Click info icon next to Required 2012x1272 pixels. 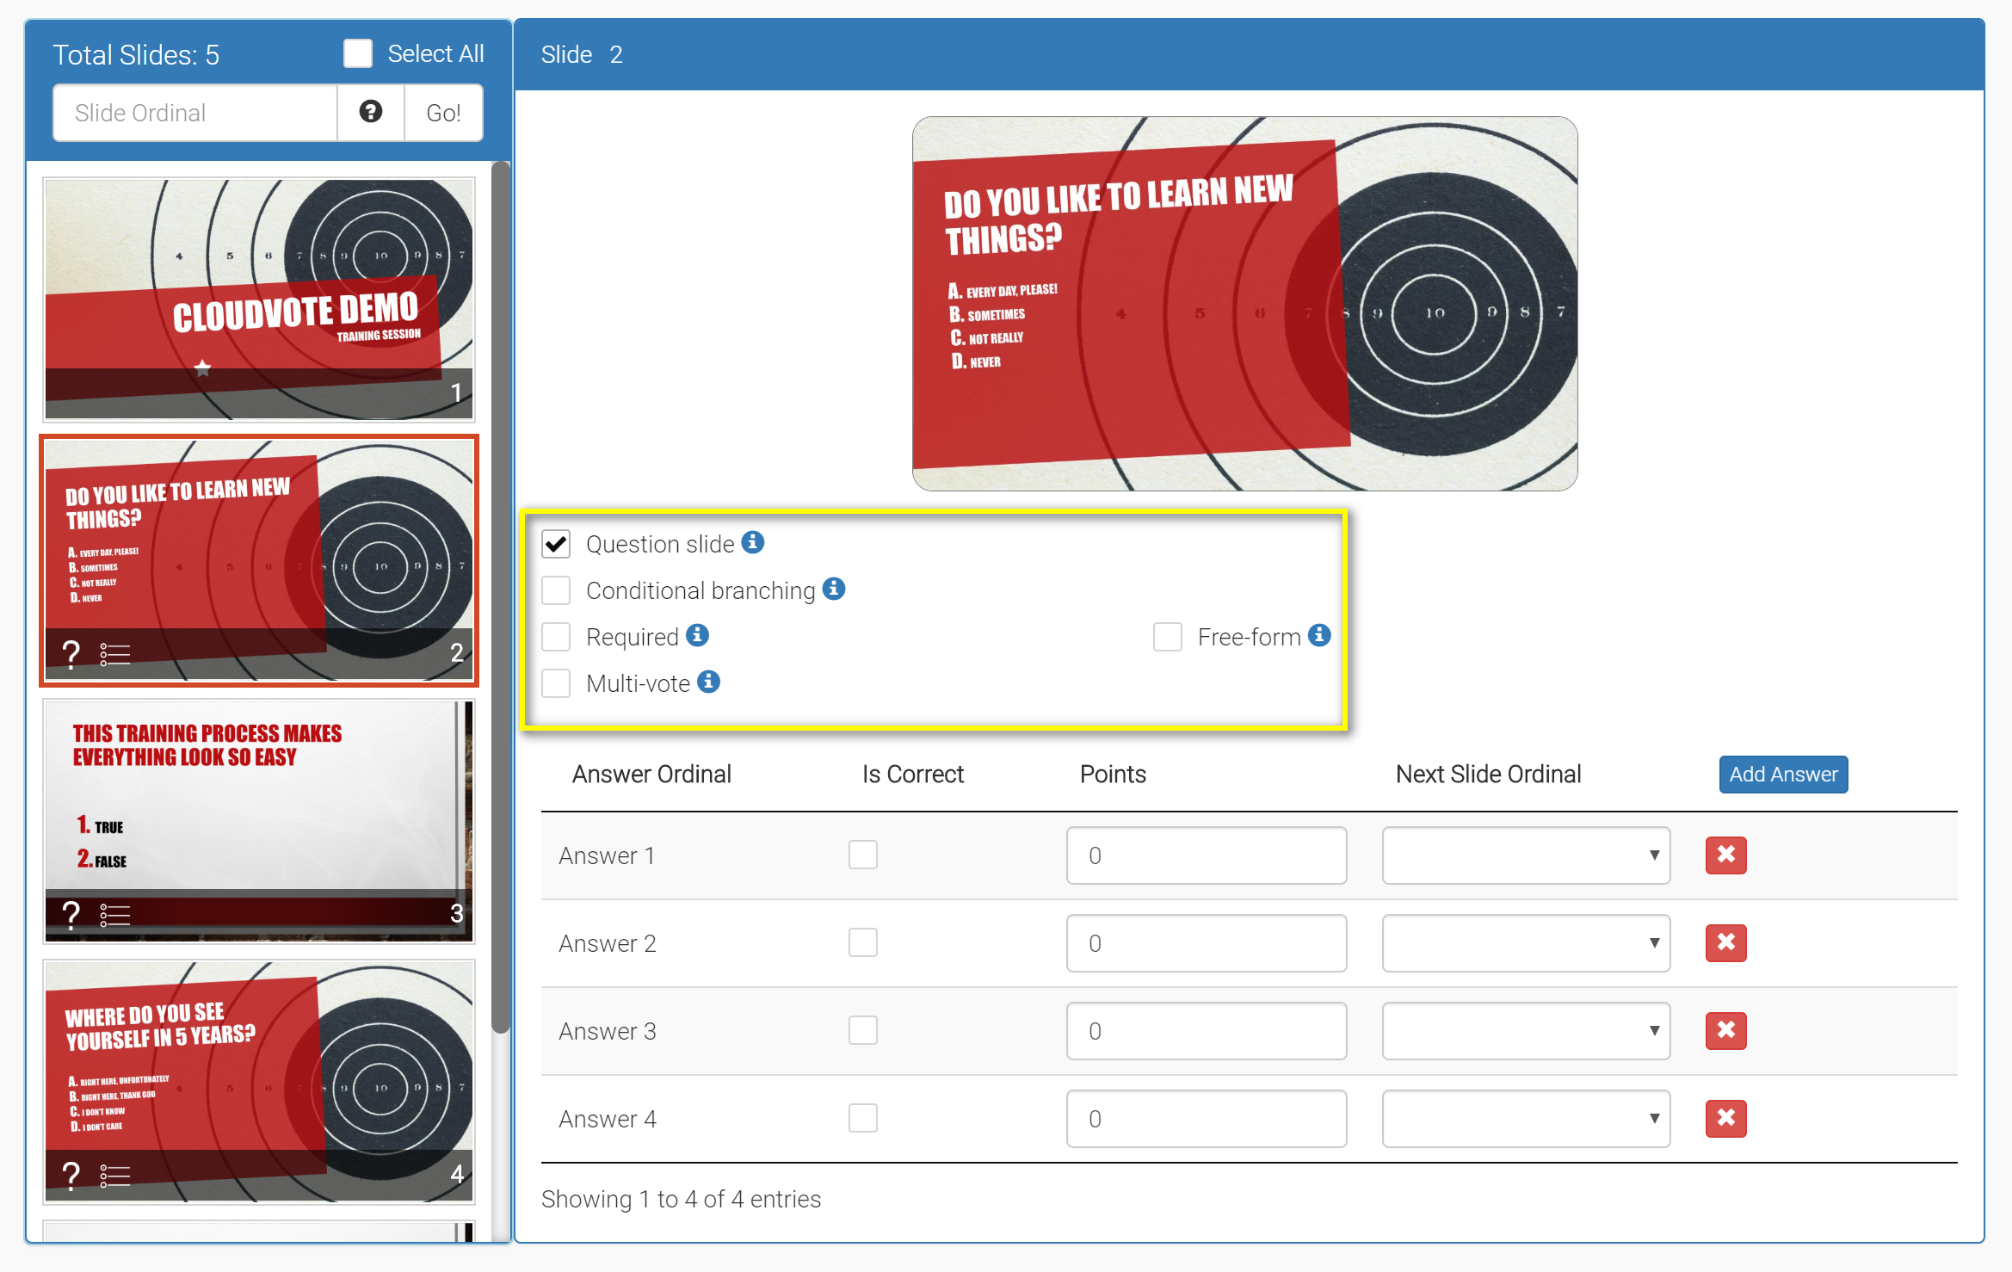tap(697, 635)
